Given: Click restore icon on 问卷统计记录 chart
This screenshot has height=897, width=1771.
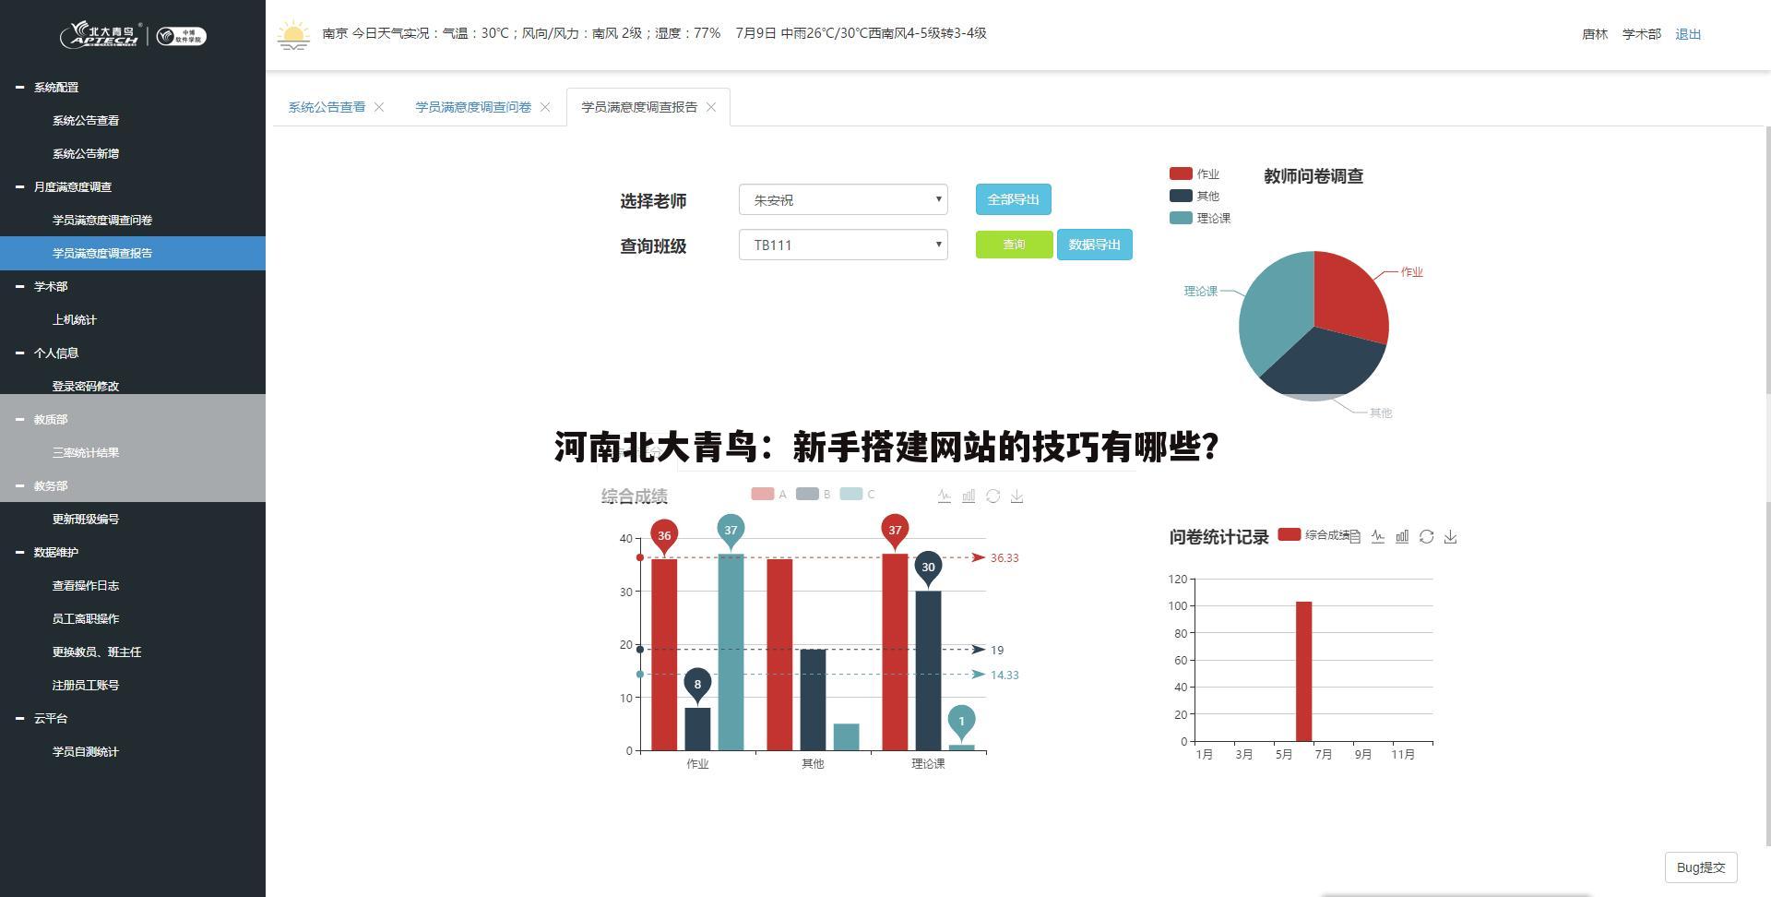Looking at the screenshot, I should 1426,536.
